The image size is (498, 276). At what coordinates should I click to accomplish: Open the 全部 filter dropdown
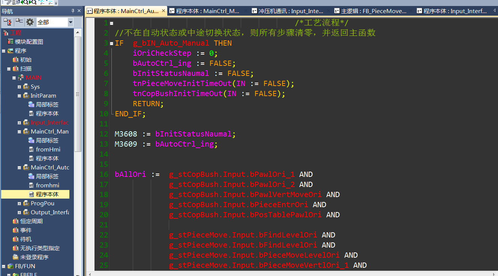(x=70, y=22)
